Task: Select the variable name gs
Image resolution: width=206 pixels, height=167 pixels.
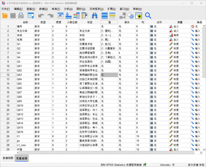Action: coord(18,141)
